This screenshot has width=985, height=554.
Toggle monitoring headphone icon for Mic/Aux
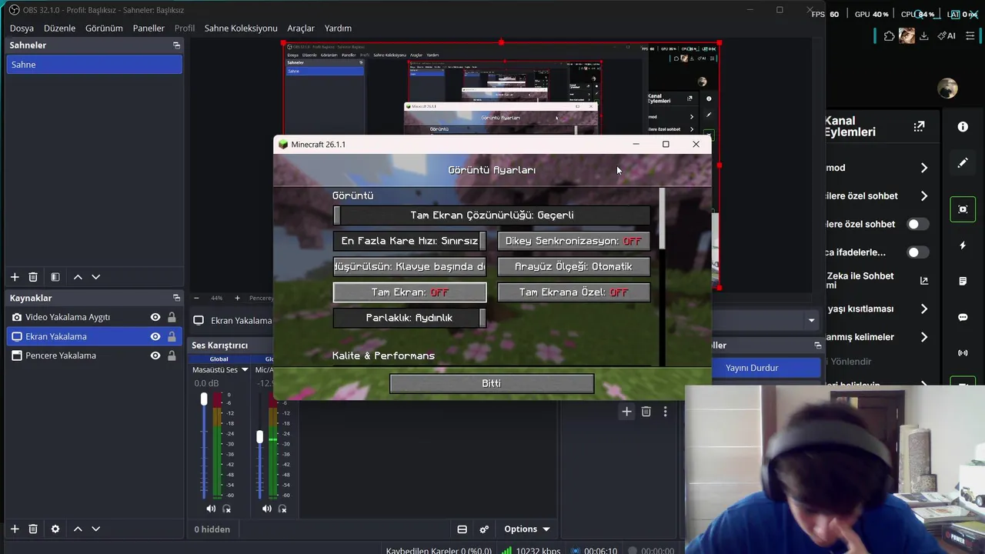282,509
